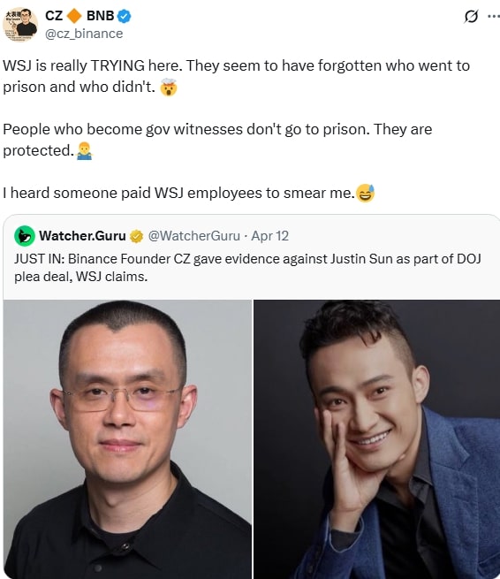Open the @WatcherGuru handle

pos(194,236)
